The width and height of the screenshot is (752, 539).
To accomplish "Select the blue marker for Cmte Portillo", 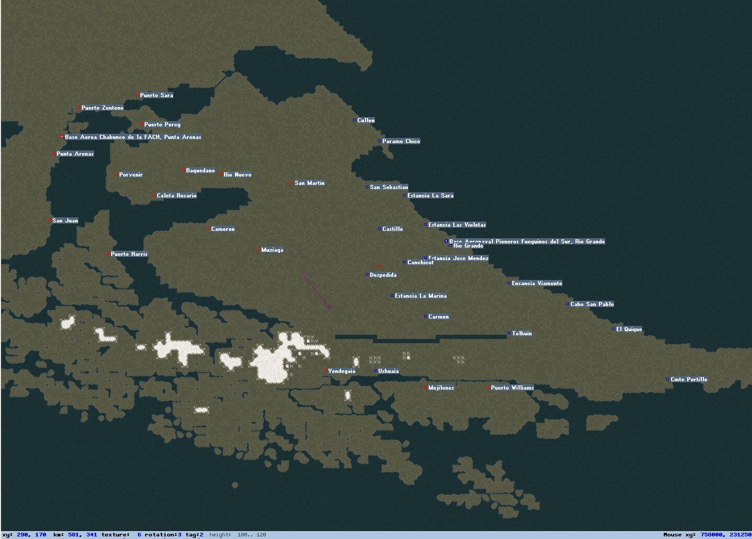I will (x=668, y=379).
